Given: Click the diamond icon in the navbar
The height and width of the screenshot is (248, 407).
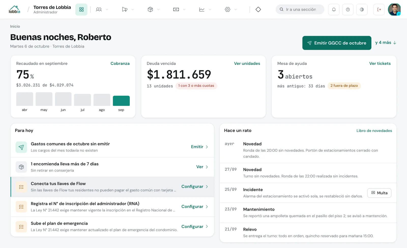Looking at the screenshot, I should click(258, 9).
